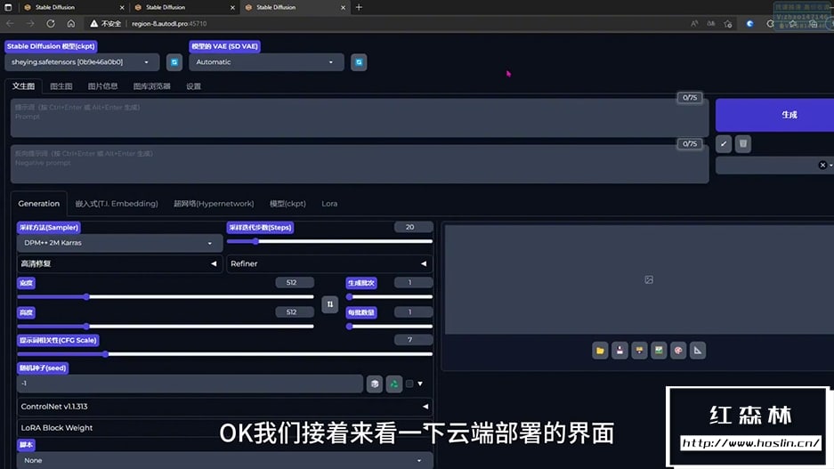Open the 脚本 script dropdown set to None
Image resolution: width=834 pixels, height=469 pixels.
(224, 460)
